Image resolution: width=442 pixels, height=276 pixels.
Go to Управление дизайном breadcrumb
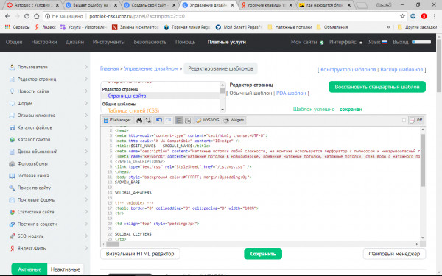click(x=151, y=68)
